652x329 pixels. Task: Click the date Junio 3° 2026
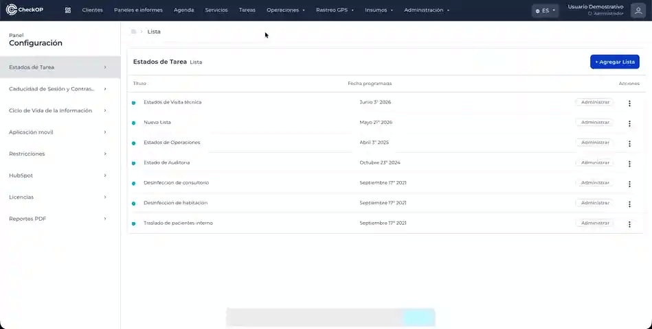click(x=375, y=102)
